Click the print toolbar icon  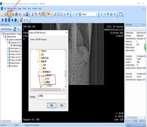[x=24, y=14]
